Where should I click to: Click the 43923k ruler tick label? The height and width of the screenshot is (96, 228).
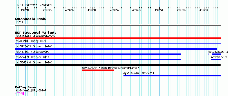pos(70,10)
